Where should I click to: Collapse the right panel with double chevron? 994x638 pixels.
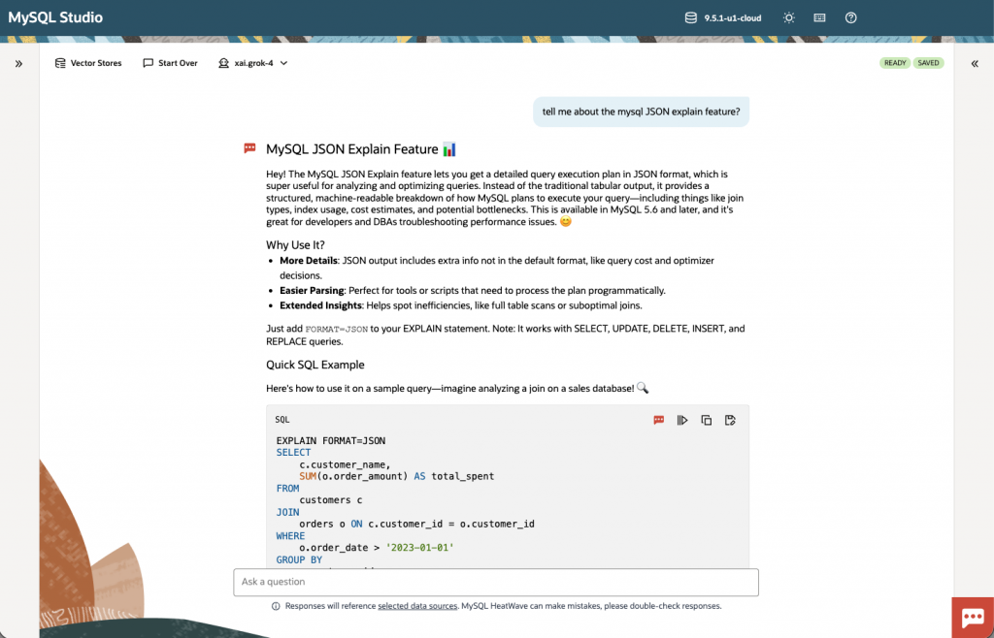pos(975,63)
